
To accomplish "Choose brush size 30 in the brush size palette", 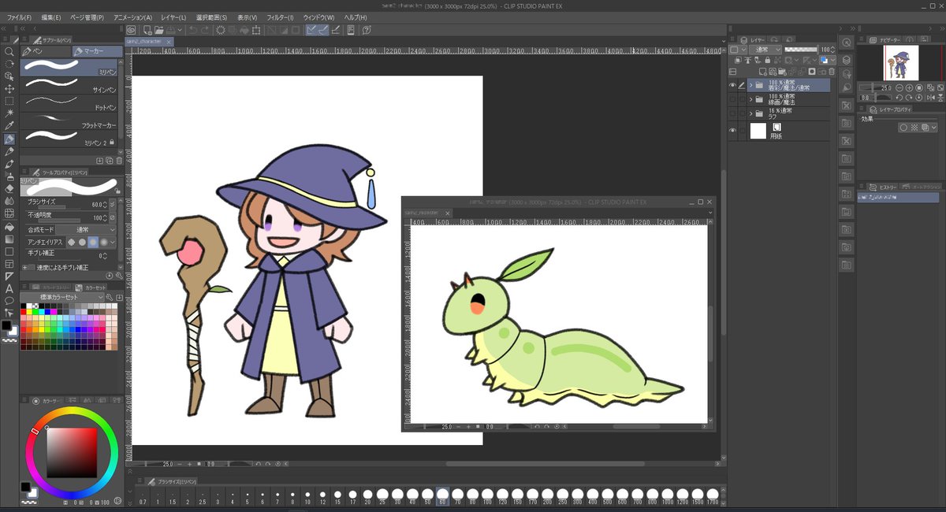I will click(397, 495).
